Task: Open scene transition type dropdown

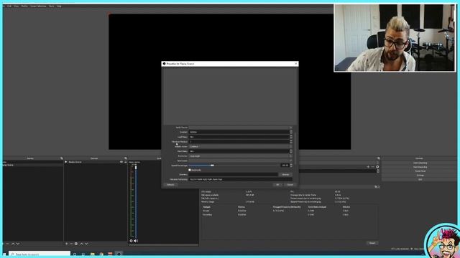Action: click(x=377, y=163)
